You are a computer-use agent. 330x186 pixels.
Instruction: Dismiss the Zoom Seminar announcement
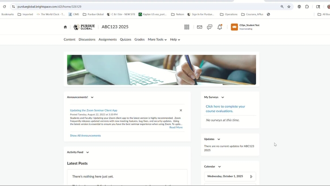pyautogui.click(x=181, y=110)
